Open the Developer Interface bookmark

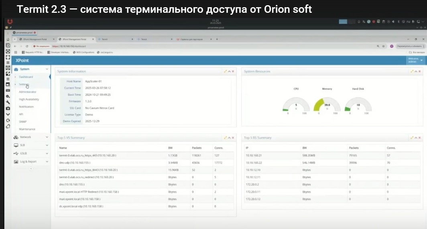pos(59,52)
